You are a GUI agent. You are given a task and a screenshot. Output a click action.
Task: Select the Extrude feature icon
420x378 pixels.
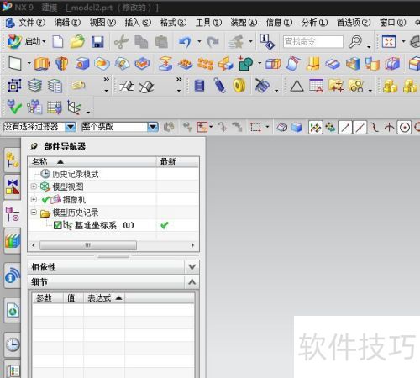(x=42, y=64)
